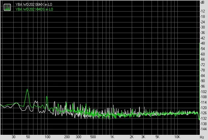Click the -126 dB axis value
The width and height of the screenshot is (208, 140).
(203, 113)
